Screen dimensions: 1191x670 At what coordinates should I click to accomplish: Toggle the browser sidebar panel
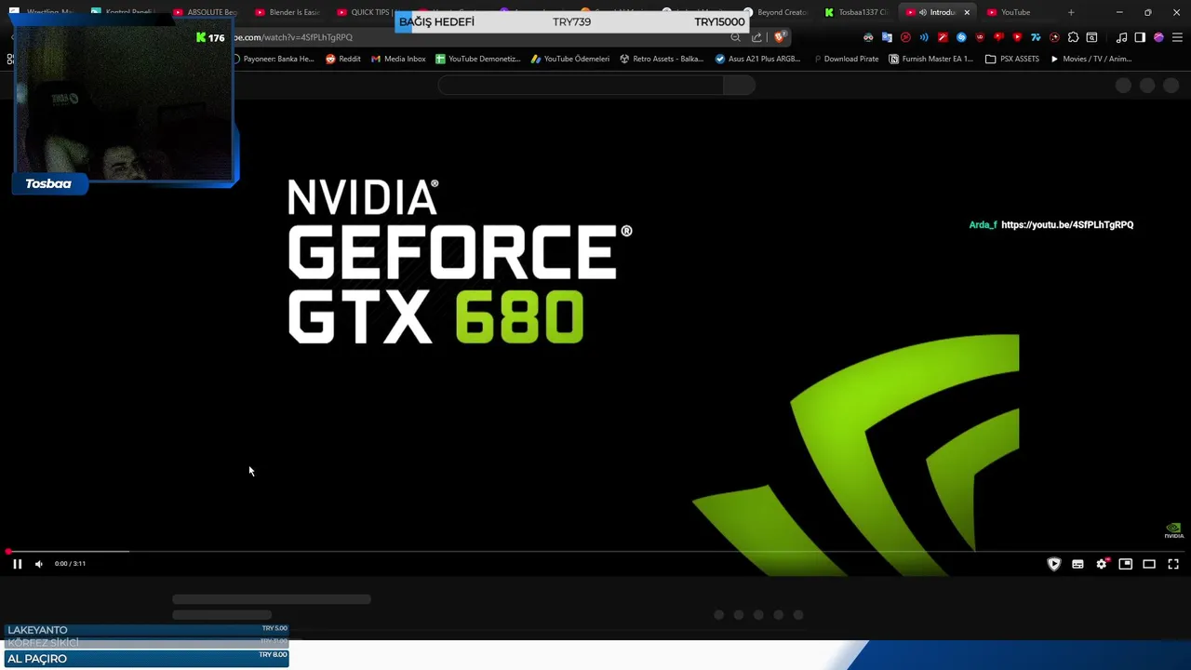pos(1140,37)
